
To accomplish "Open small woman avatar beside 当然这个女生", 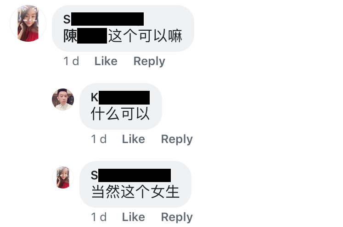I will pos(63,177).
